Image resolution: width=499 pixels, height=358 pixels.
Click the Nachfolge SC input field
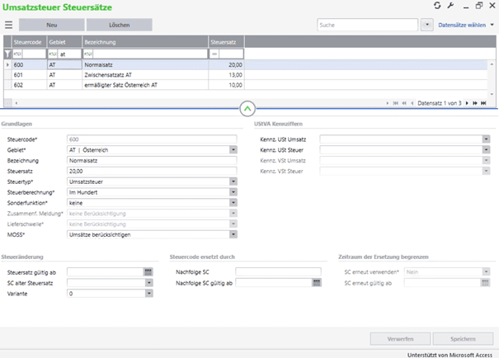(278, 272)
